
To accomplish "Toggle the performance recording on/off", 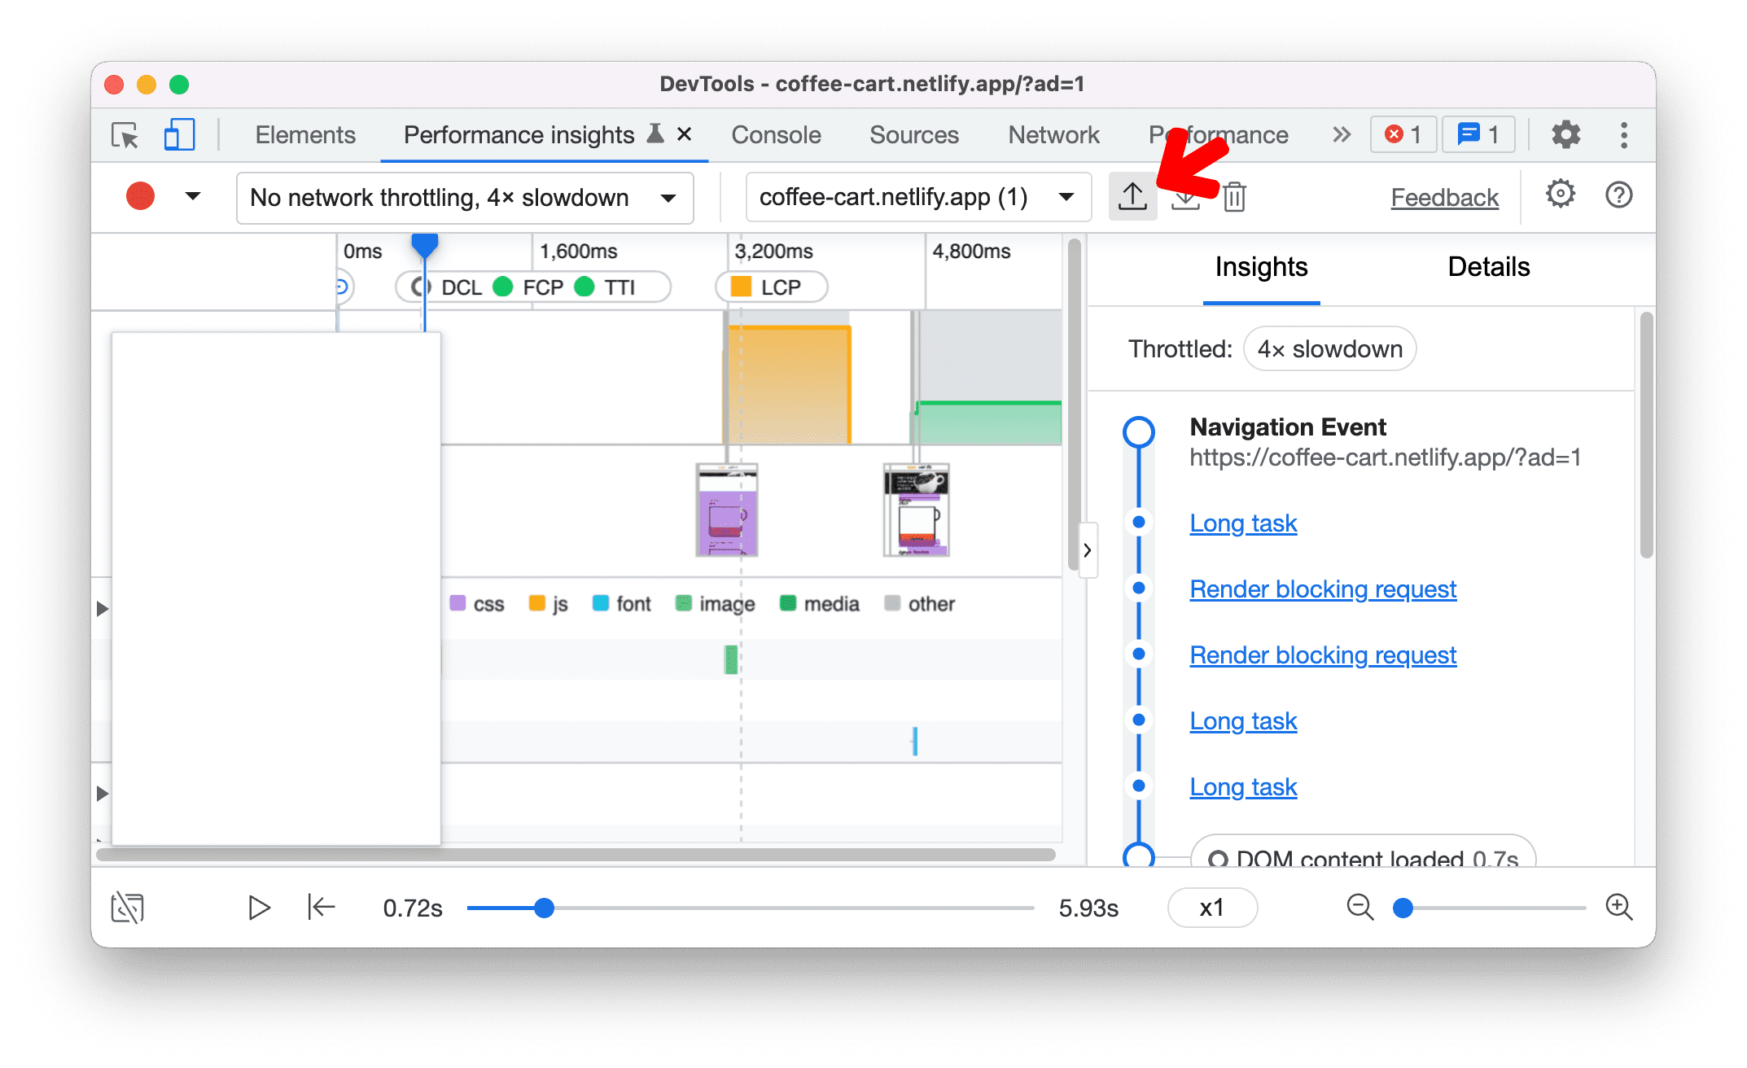I will coord(141,196).
